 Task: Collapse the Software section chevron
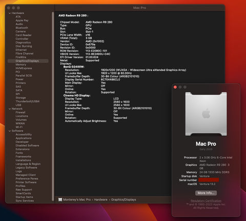click(10, 131)
